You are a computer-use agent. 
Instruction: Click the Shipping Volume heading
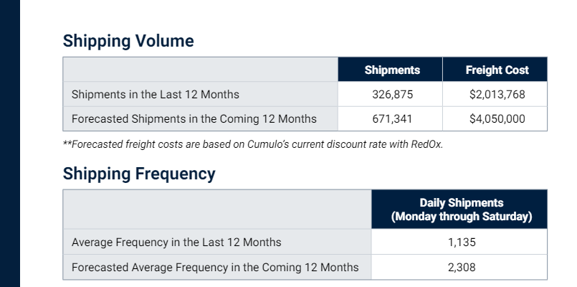[128, 41]
